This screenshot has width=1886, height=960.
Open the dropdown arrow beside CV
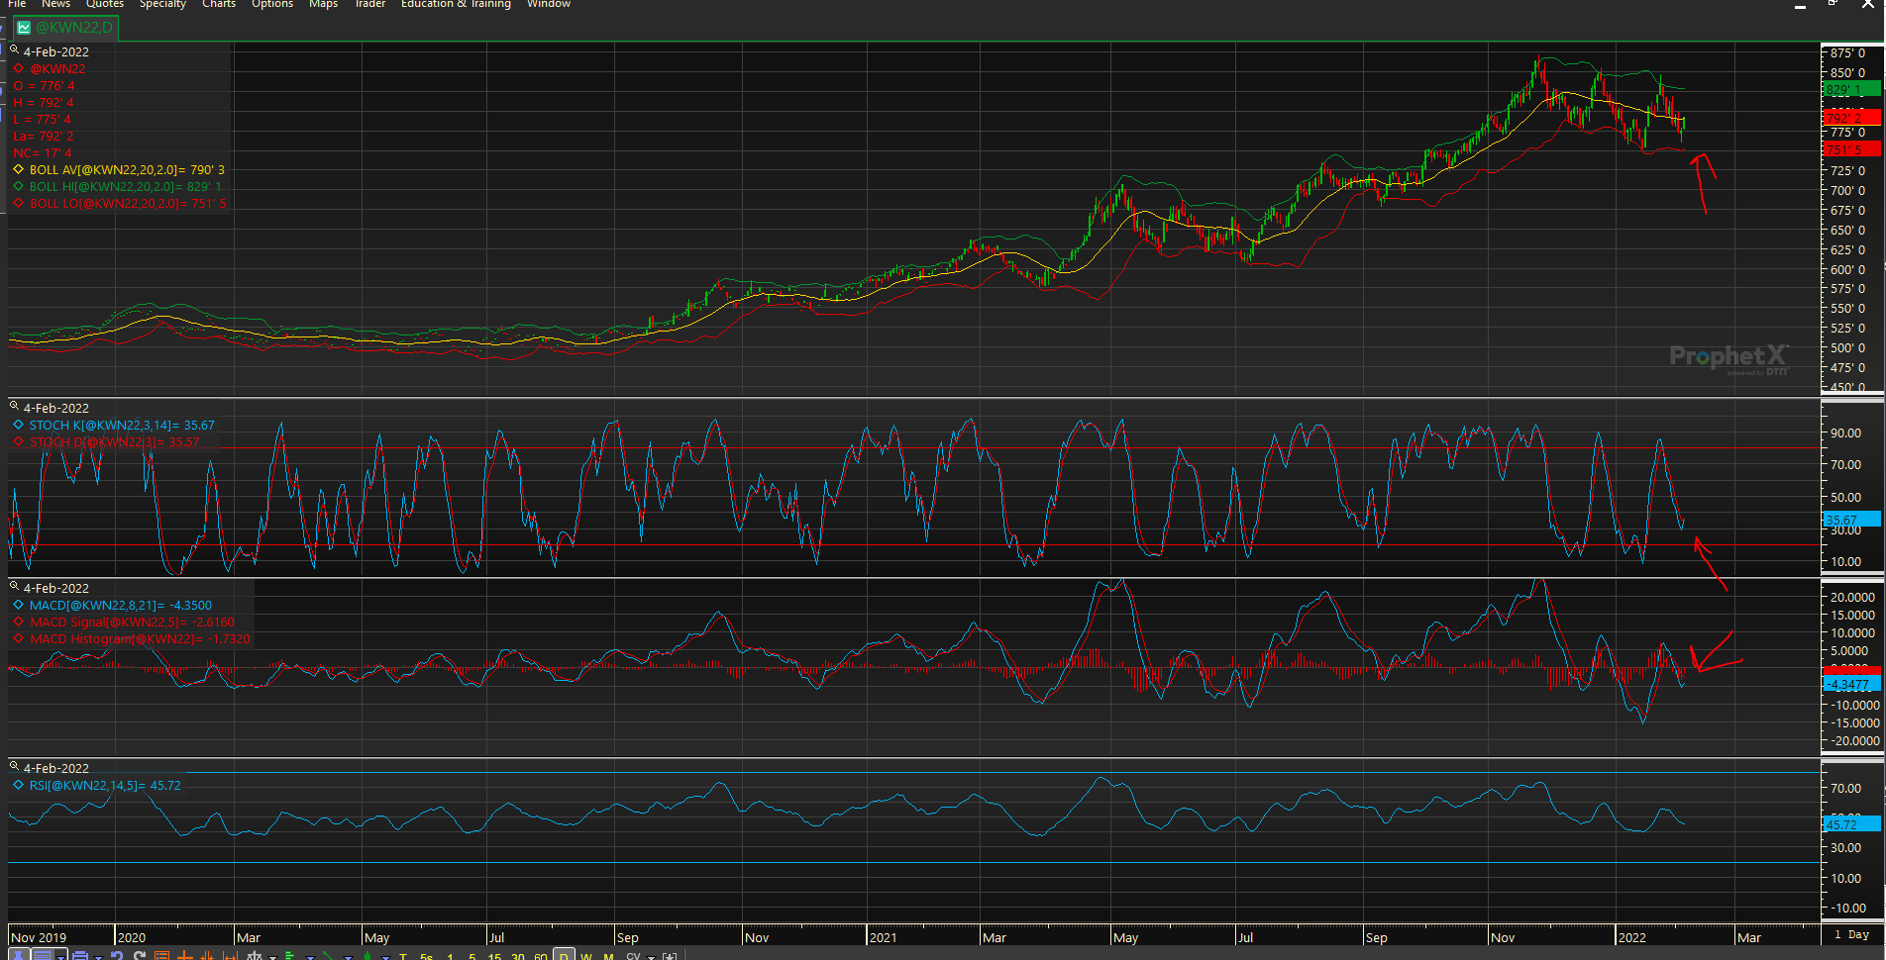click(651, 956)
